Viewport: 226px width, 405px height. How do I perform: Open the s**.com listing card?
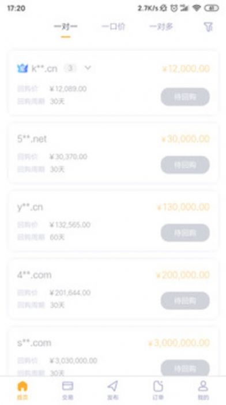click(114, 352)
